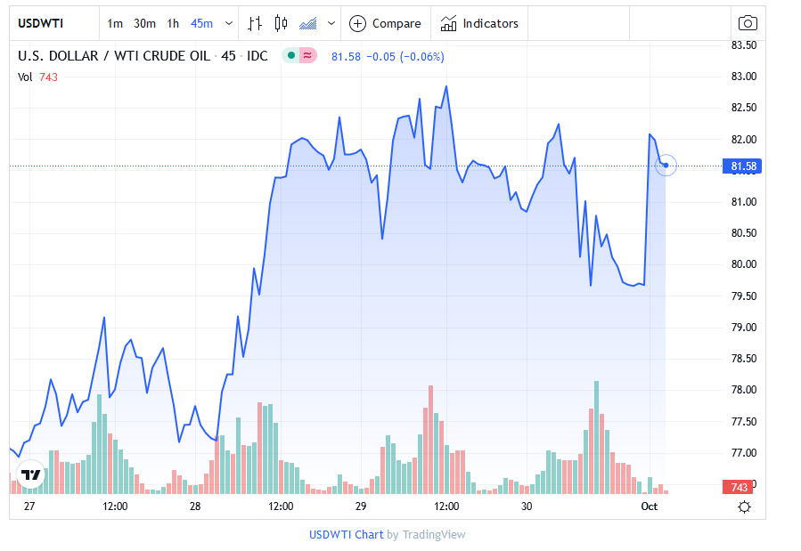Viewport: 801px width, 551px height.
Task: Click the plus icon beside Compare
Action: 357,23
